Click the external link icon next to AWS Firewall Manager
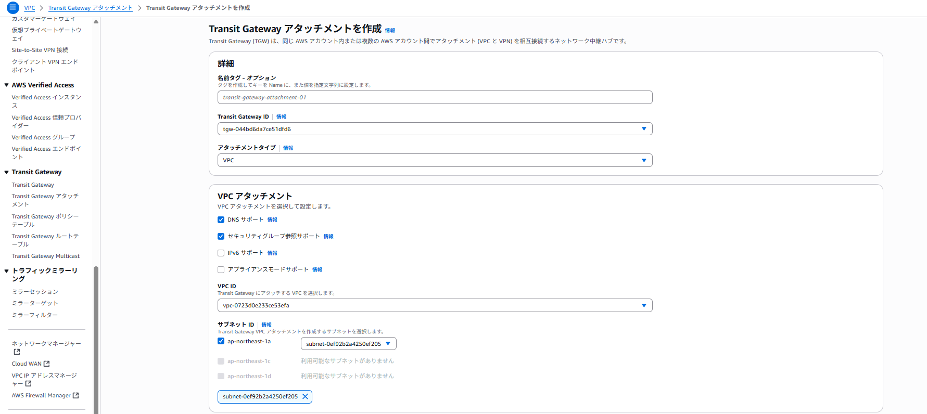 75,395
